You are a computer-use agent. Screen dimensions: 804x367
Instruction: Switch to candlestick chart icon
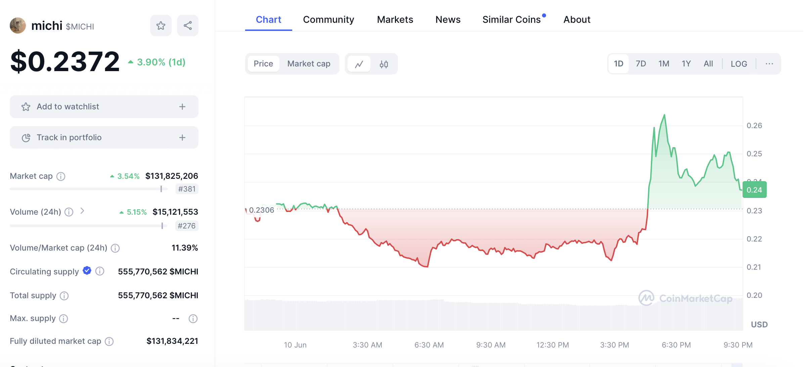pos(384,64)
